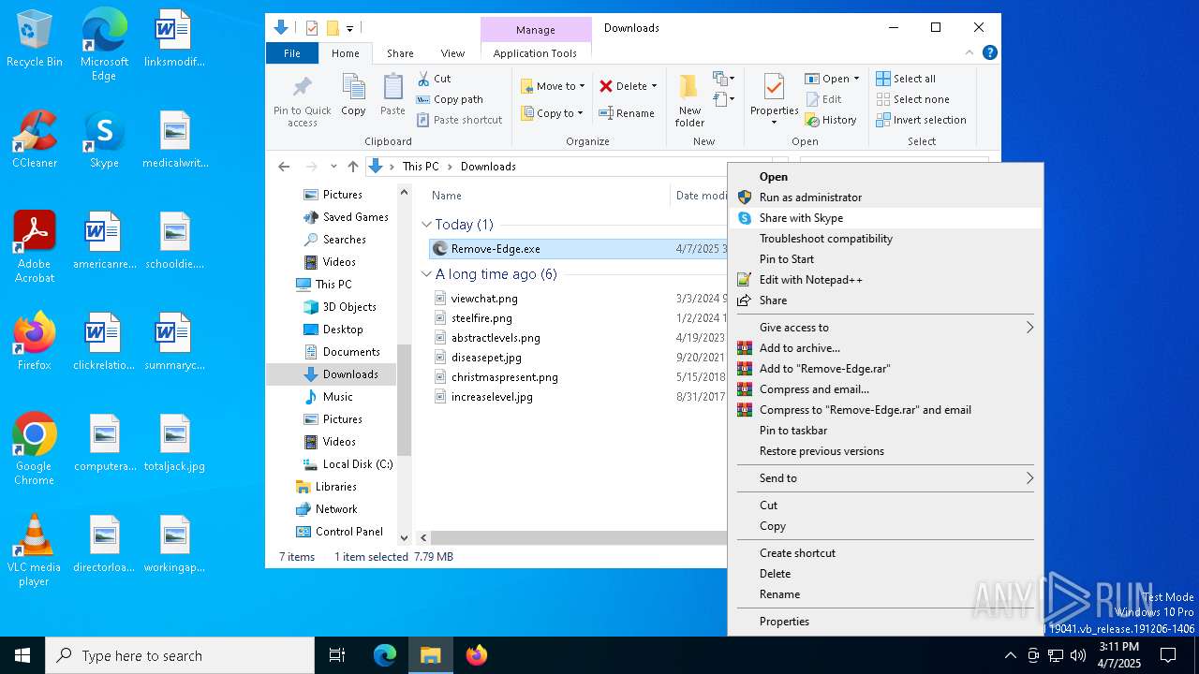This screenshot has width=1199, height=674.
Task: Open recent locations dropdown arrow
Action: point(333,167)
